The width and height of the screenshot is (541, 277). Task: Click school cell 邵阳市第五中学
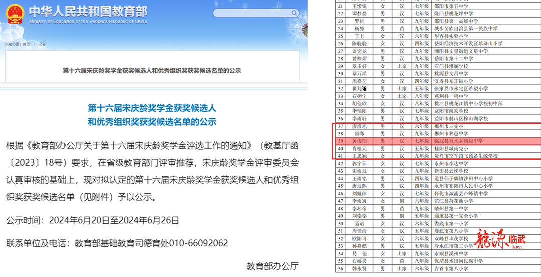coord(451,6)
